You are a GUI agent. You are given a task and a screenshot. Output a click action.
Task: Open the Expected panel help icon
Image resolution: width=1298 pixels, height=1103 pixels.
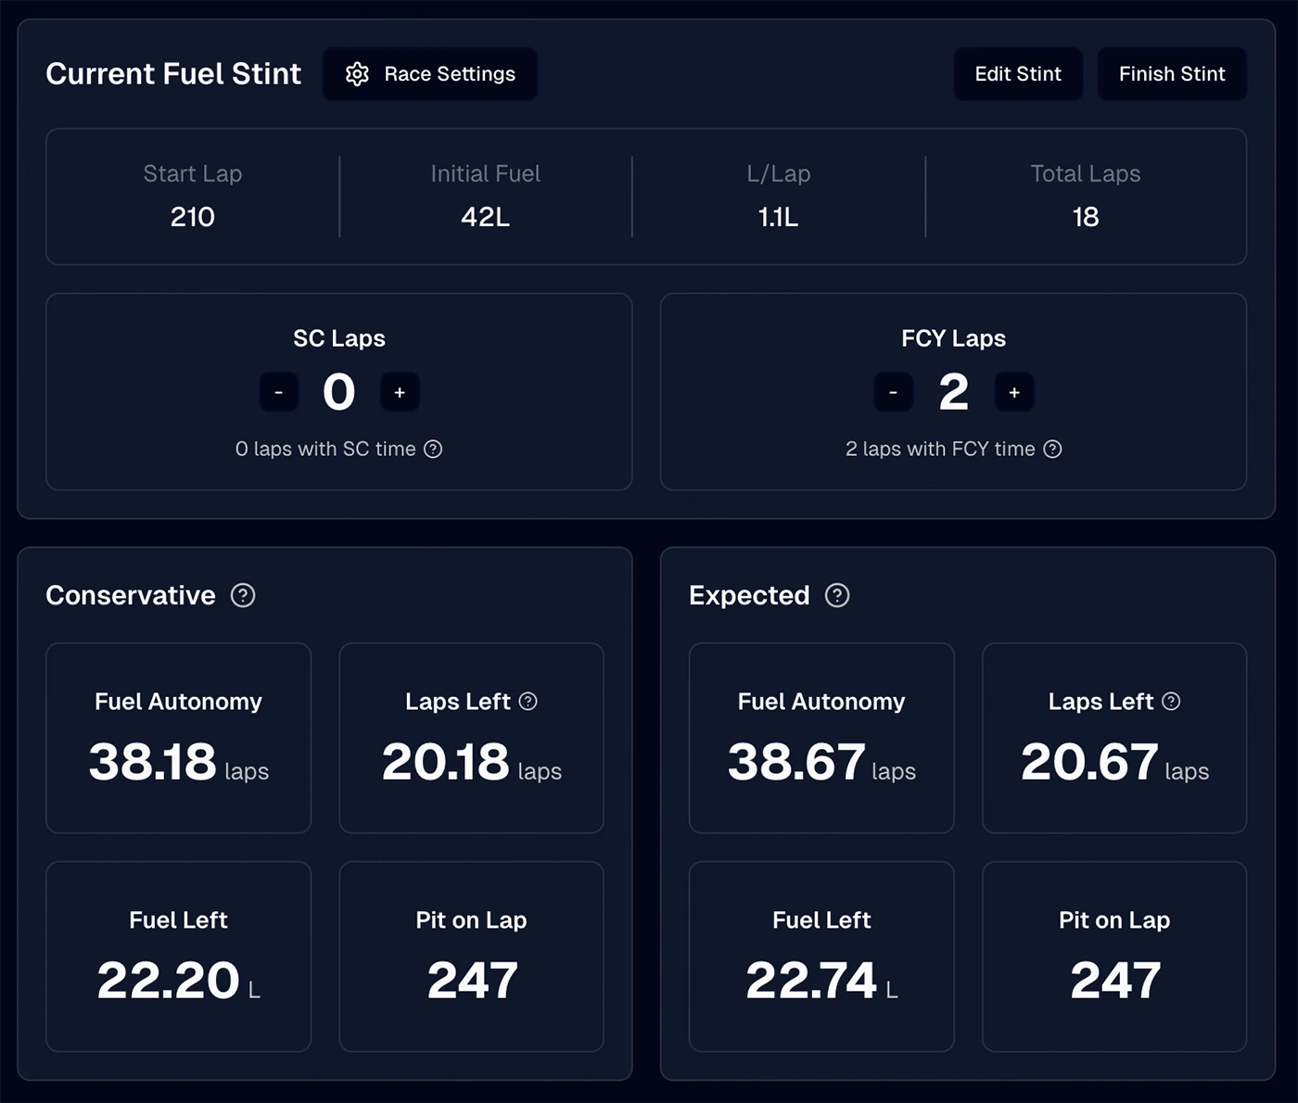[837, 595]
